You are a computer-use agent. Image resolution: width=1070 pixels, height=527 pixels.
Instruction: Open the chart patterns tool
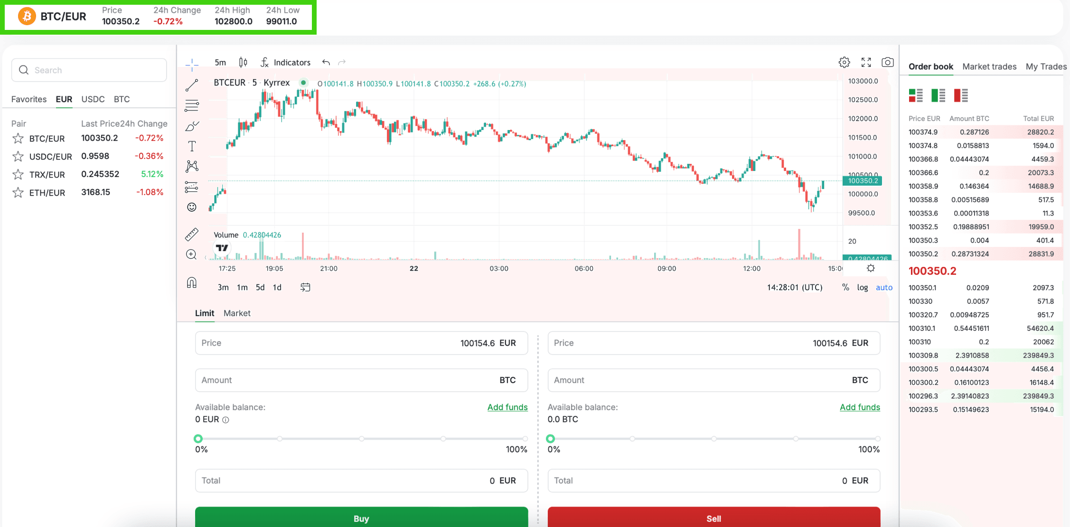click(192, 166)
